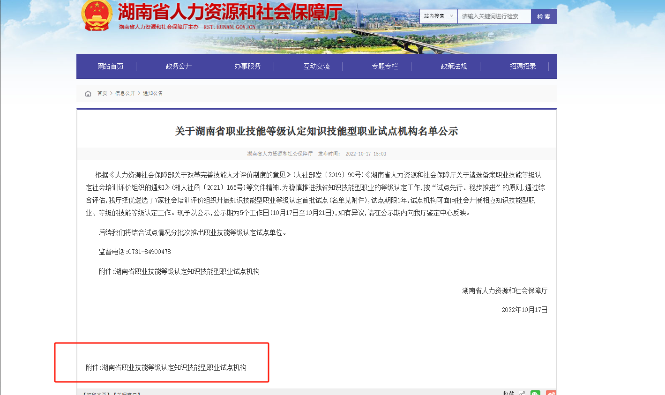Click the source label above the article body
Screen dimensions: 665x395
click(x=280, y=154)
